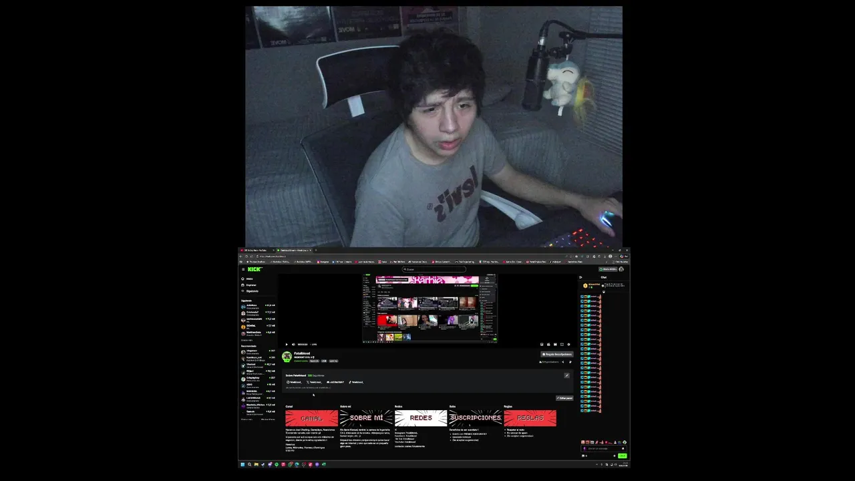
Task: Open the CANAL panel banner
Action: tap(312, 418)
